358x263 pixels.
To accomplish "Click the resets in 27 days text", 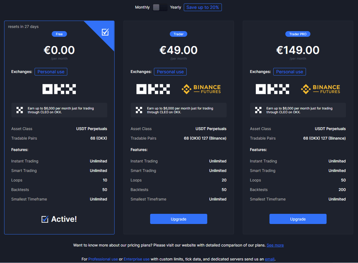I will (x=23, y=27).
